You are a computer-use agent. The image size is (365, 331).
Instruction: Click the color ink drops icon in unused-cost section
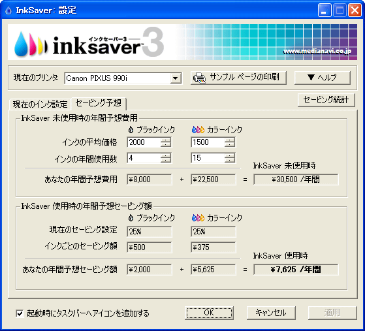[198, 130]
